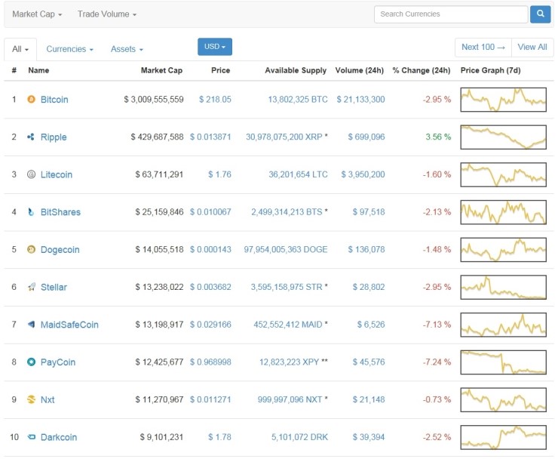558x459 pixels.
Task: Open the Market Cap dropdown menu
Action: [x=37, y=14]
